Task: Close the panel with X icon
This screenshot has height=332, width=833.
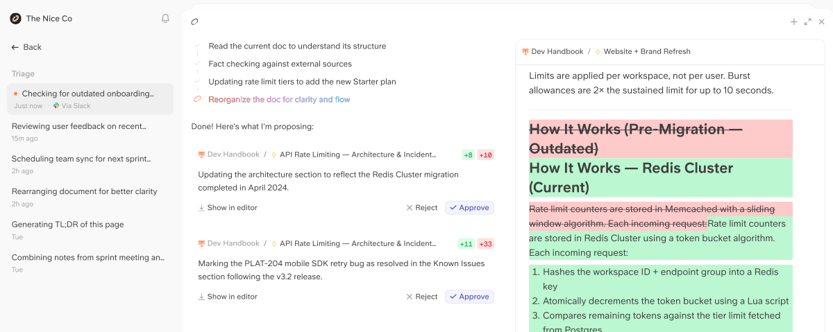Action: 822,22
